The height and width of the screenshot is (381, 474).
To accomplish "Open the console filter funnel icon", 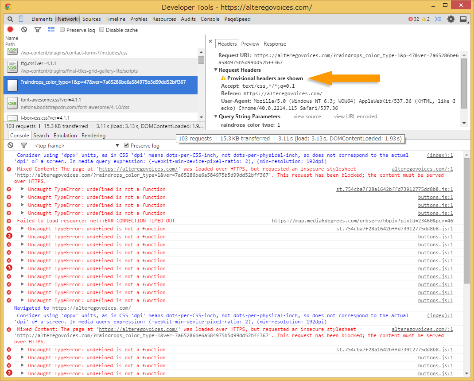I will tap(24, 145).
